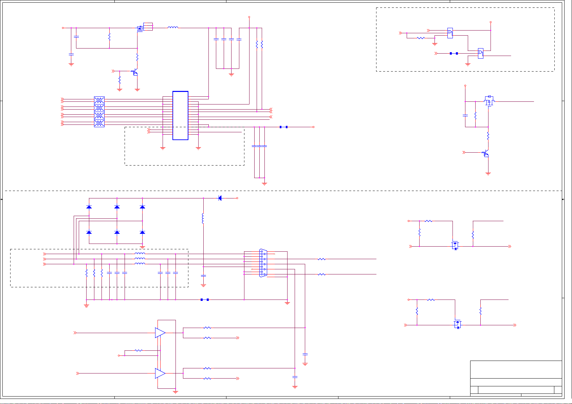
Task: Select the resistor feeding the first AND gate
Action: 421,38
